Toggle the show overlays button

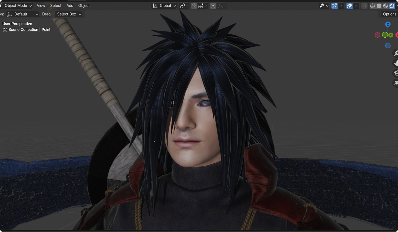coord(349,6)
